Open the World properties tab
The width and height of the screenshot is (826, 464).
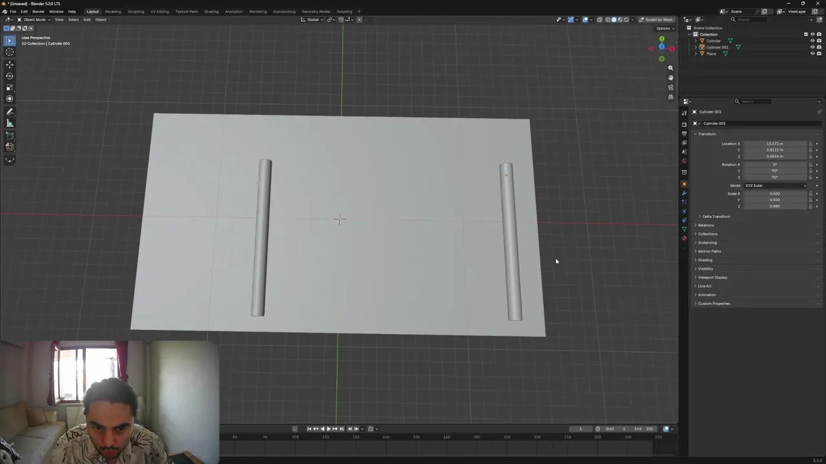click(685, 160)
